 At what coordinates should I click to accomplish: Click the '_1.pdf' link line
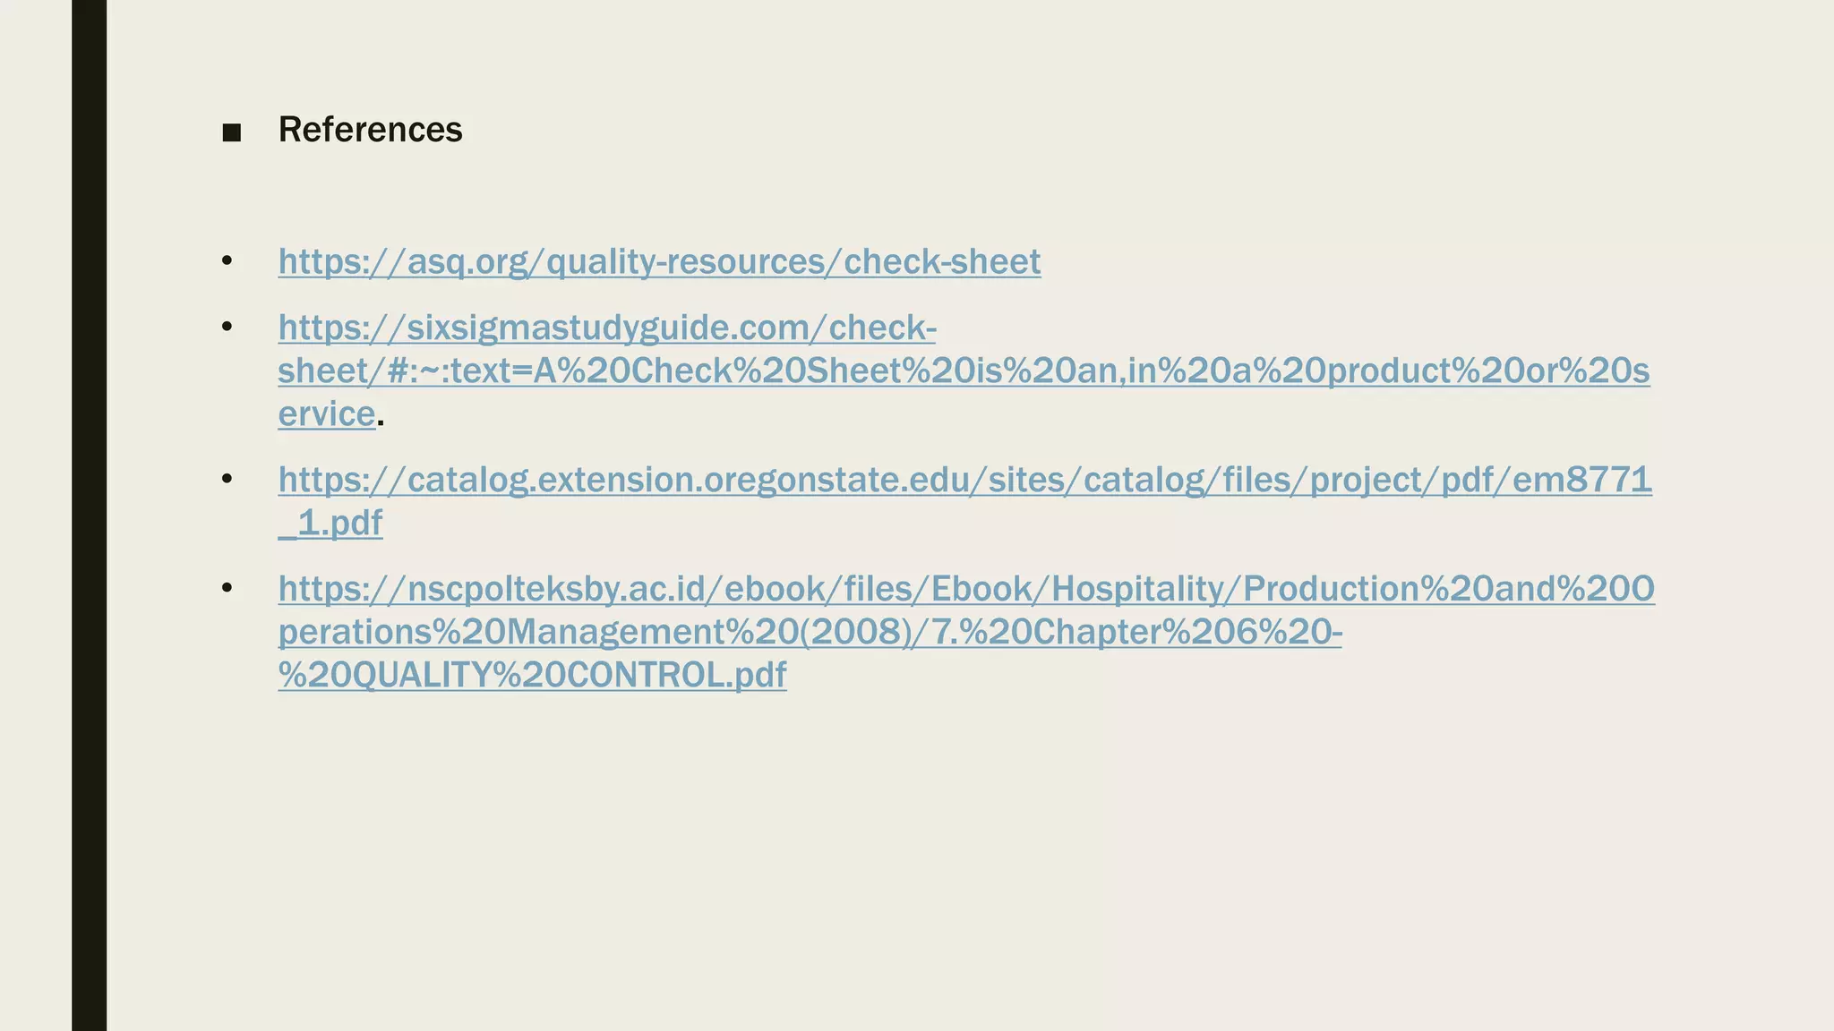(x=330, y=523)
